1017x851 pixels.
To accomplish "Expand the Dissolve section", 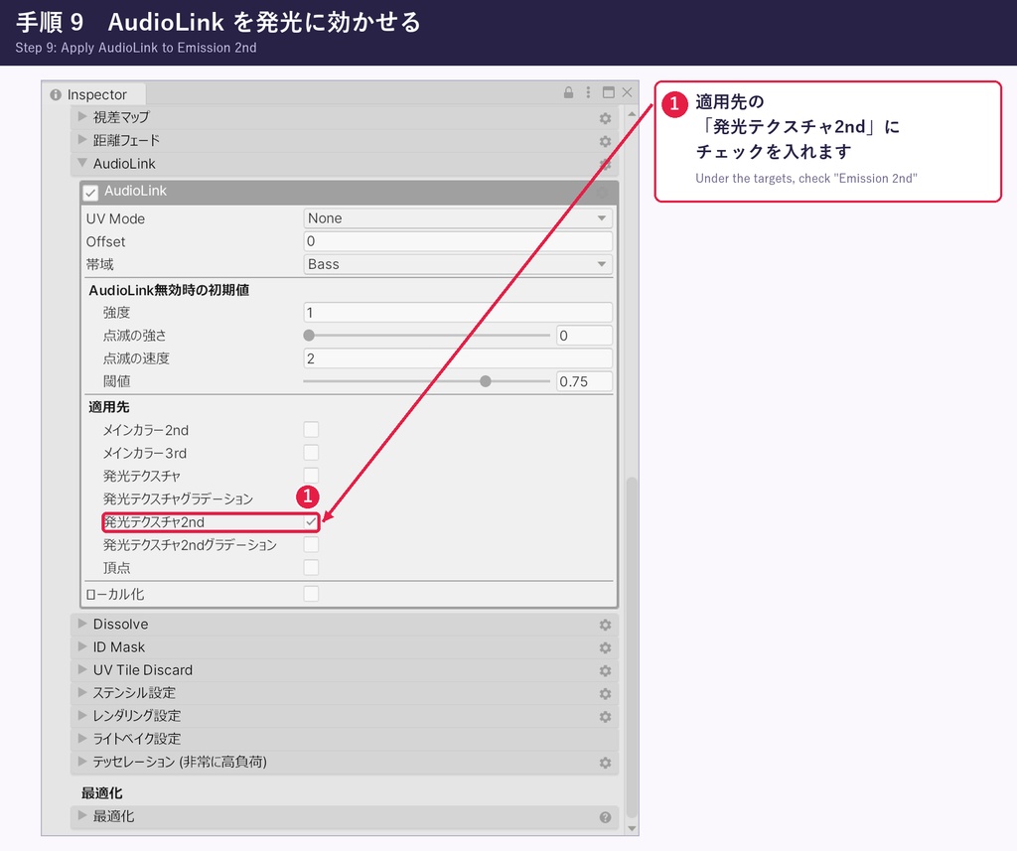I will click(x=82, y=624).
